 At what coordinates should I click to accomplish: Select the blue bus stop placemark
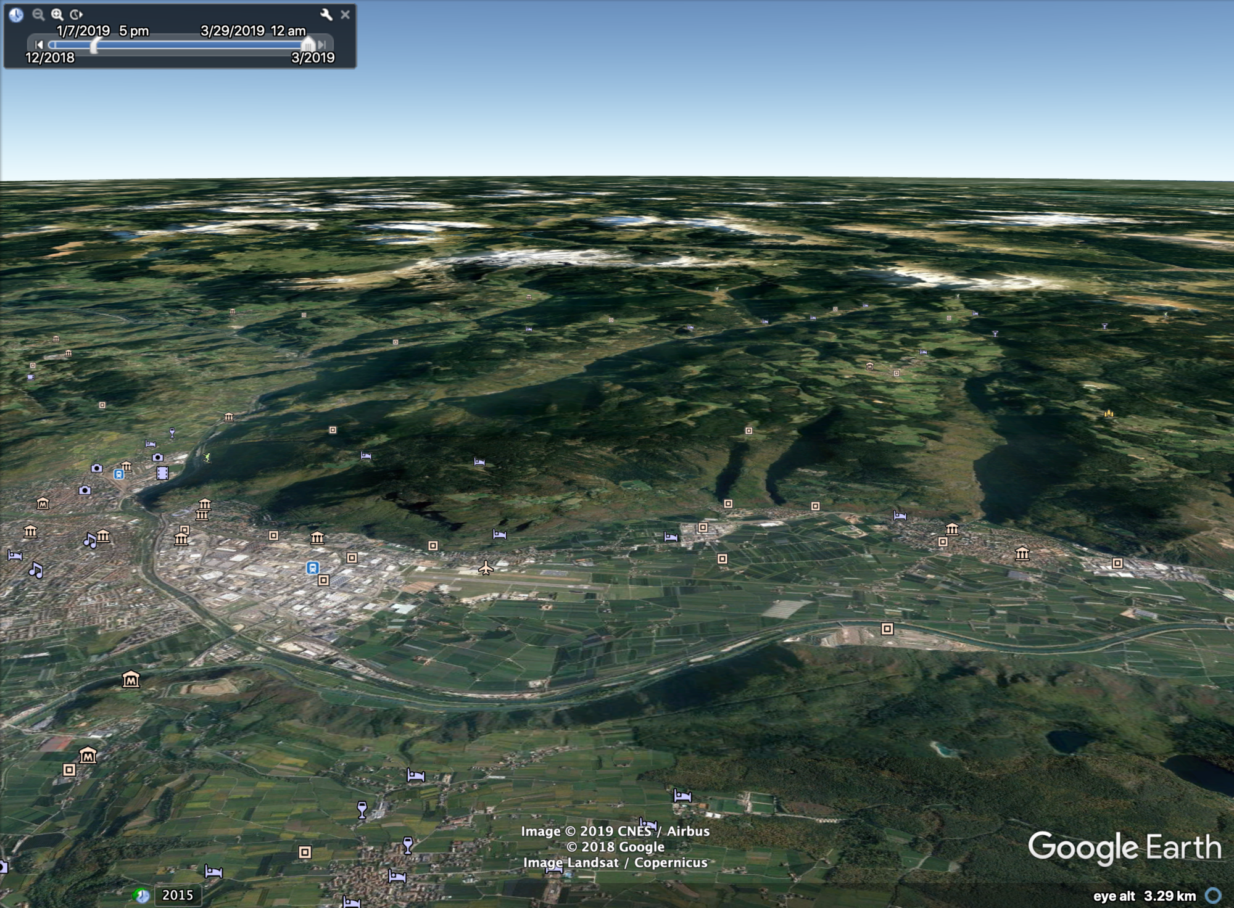coord(119,475)
